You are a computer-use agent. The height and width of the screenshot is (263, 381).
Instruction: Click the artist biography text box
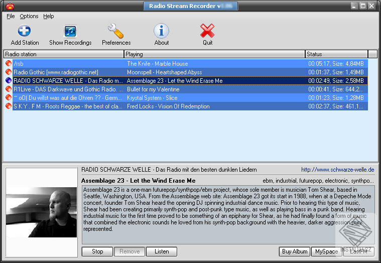228,215
